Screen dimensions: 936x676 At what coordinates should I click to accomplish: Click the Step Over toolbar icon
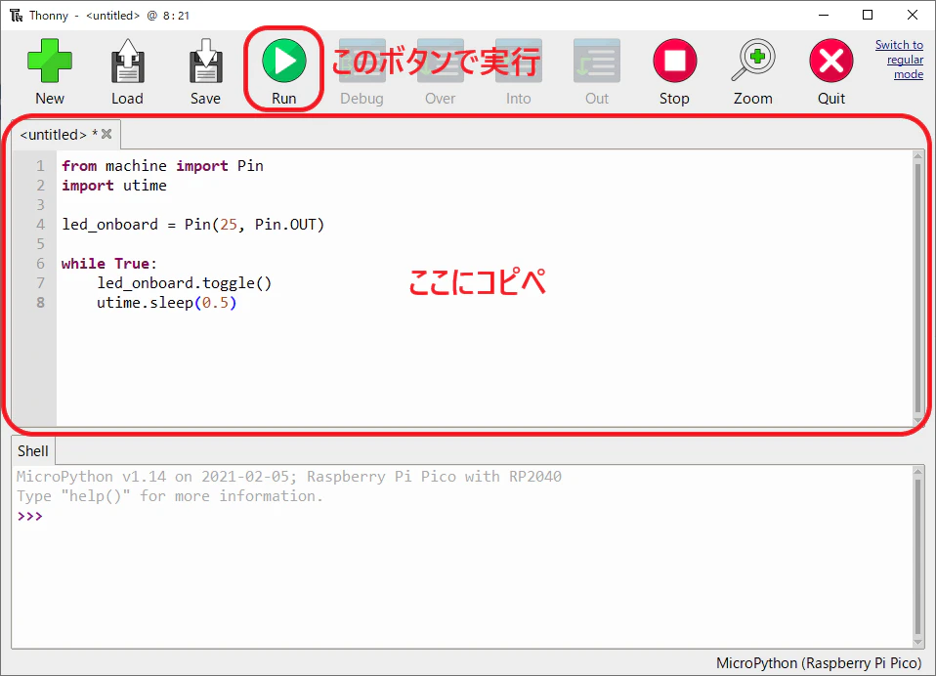click(441, 61)
